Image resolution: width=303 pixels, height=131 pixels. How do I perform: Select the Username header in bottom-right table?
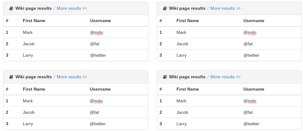[254, 89]
